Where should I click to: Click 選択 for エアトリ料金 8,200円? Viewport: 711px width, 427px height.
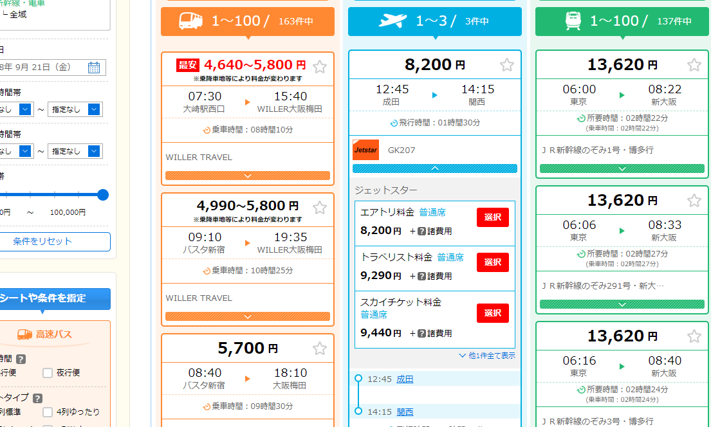tap(492, 217)
